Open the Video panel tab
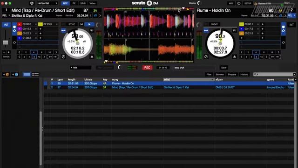 (93, 3)
